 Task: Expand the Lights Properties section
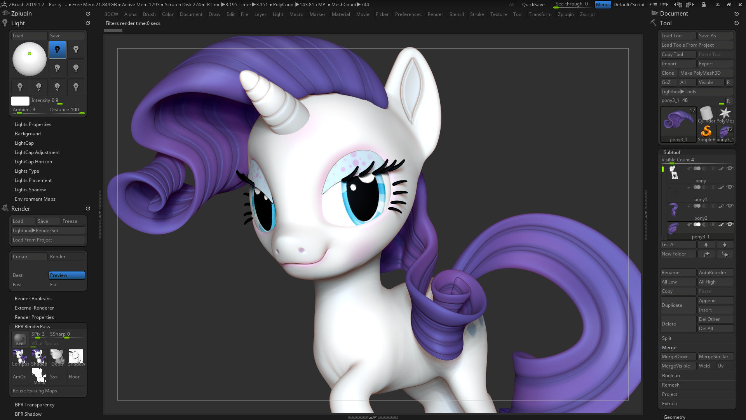pos(33,124)
